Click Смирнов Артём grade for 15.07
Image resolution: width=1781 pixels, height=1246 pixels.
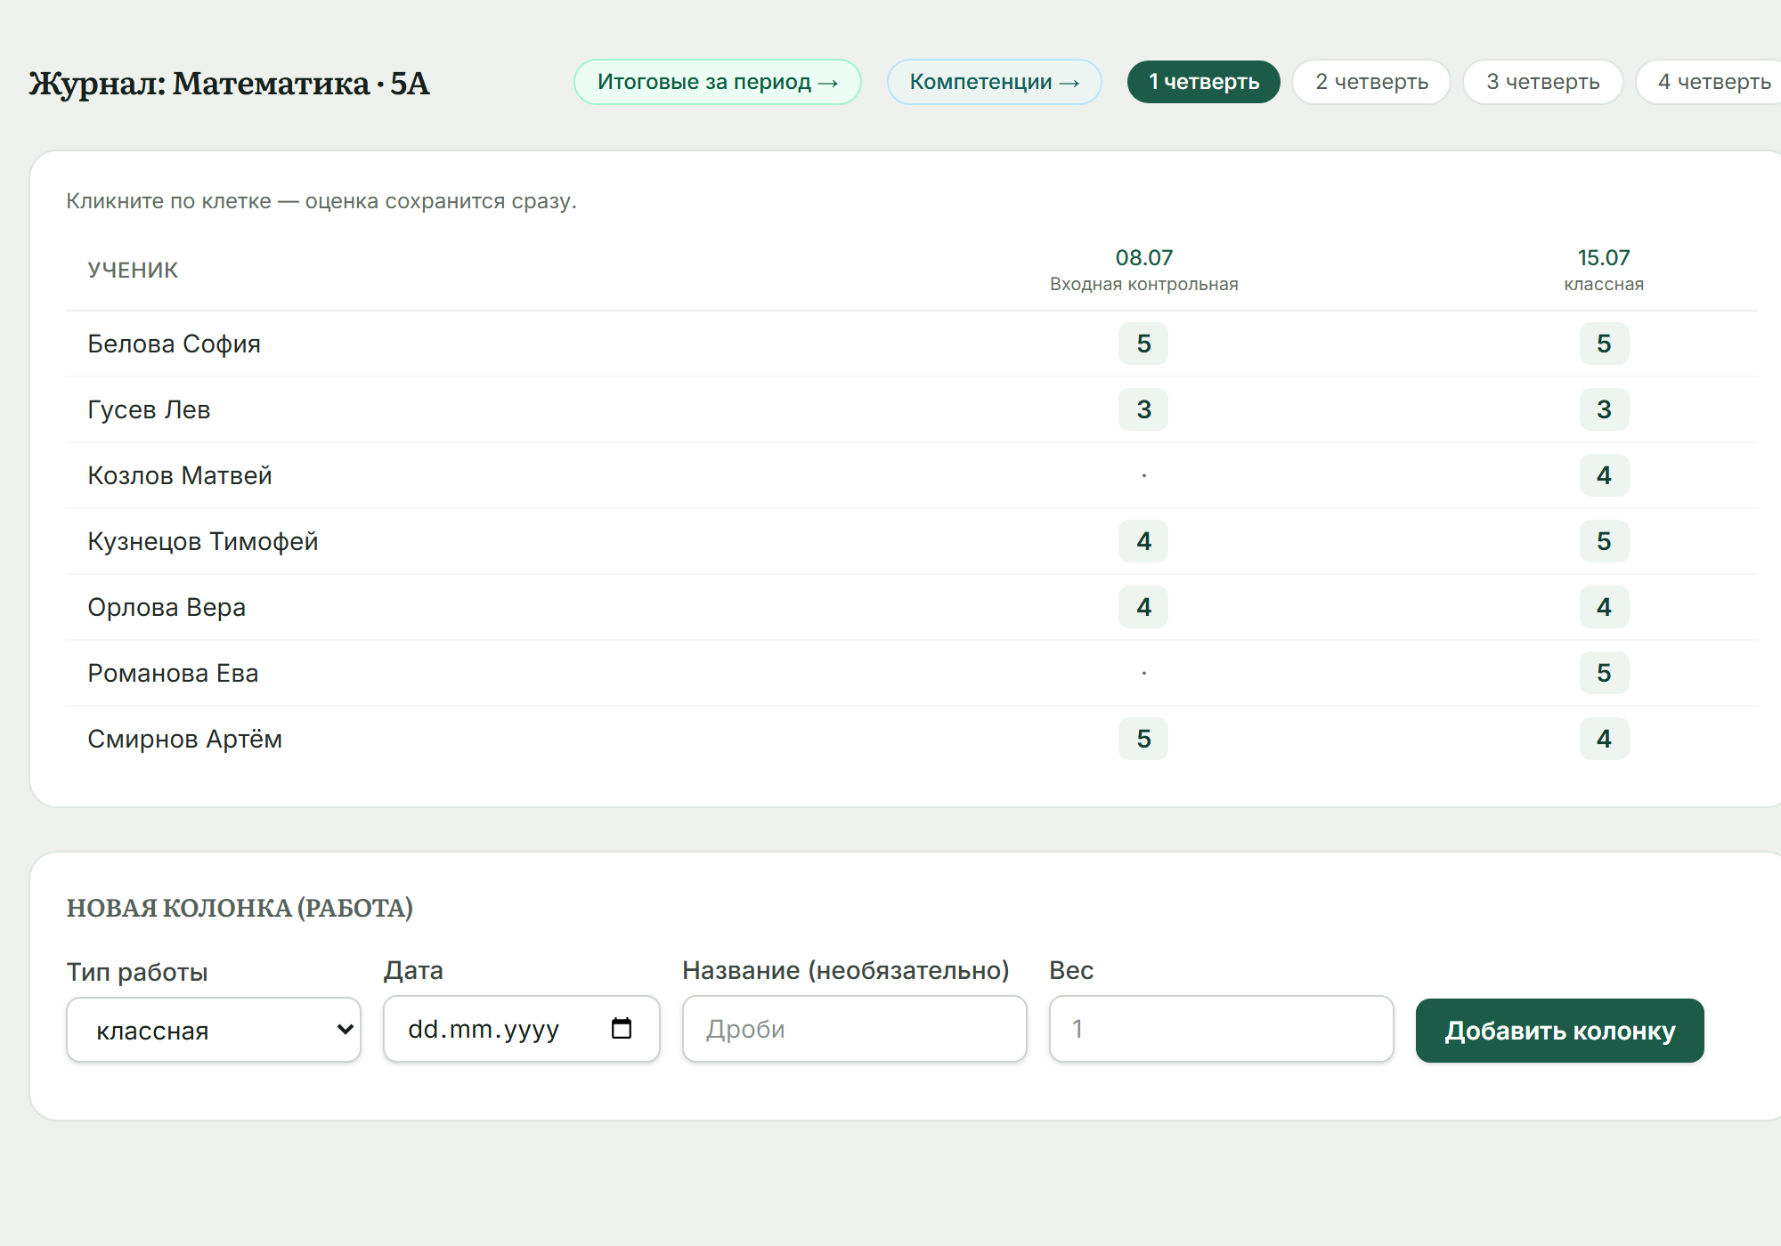[1604, 739]
